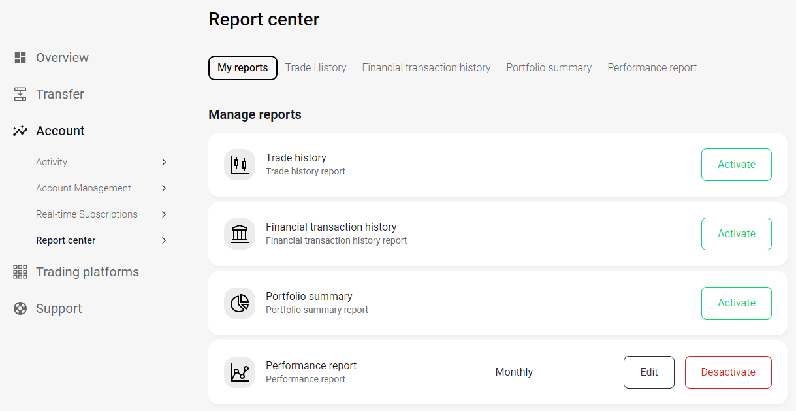
Task: Click the Trading platforms grid icon
Action: pos(20,272)
